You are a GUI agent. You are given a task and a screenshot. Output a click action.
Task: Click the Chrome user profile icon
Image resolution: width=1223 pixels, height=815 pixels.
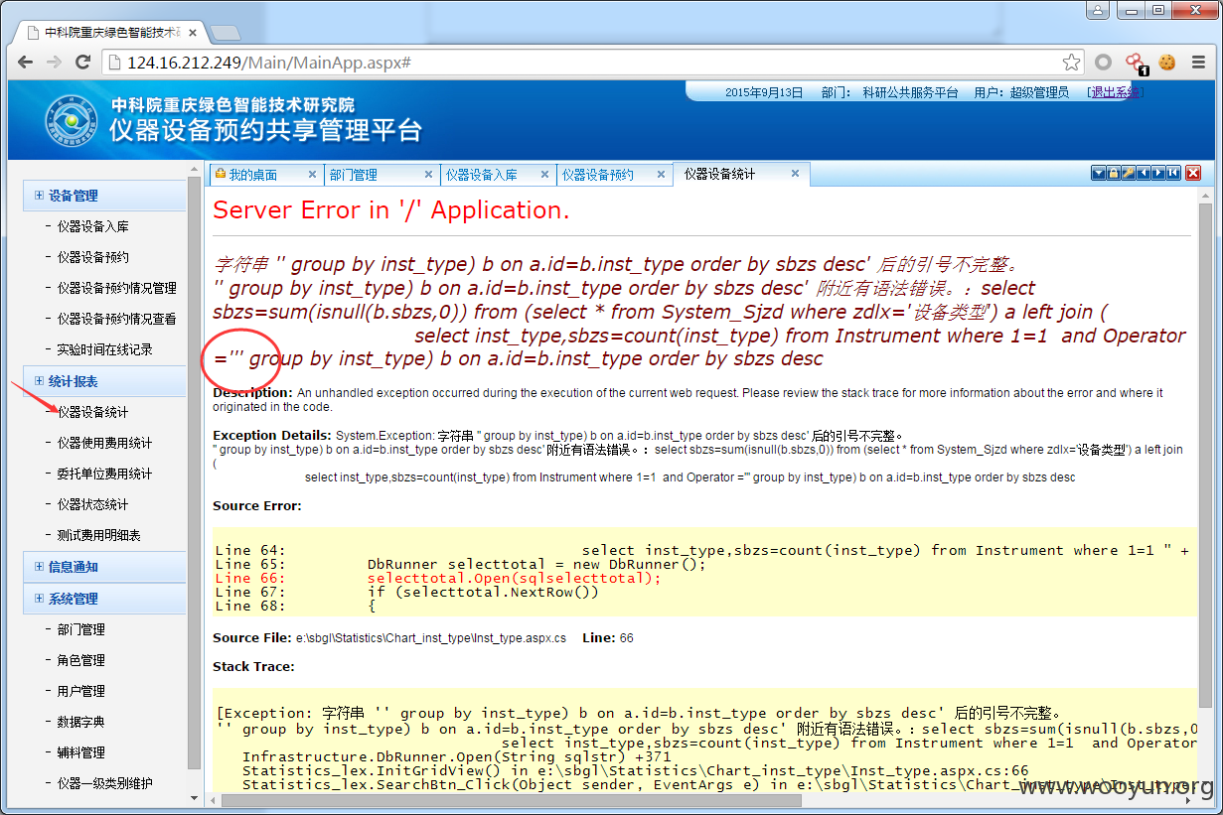pyautogui.click(x=1097, y=10)
